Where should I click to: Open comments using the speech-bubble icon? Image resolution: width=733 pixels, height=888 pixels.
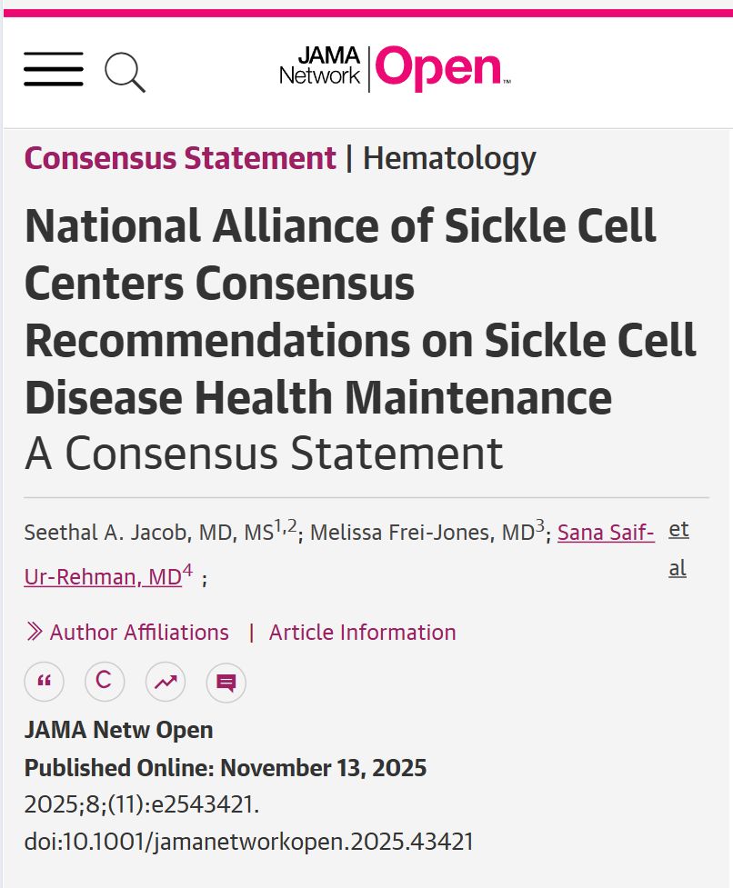225,682
